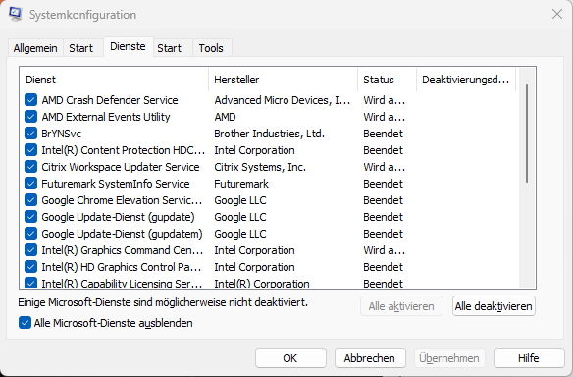
Task: Uncheck Google Chrome Elevation Service checkbox
Action: coord(30,200)
